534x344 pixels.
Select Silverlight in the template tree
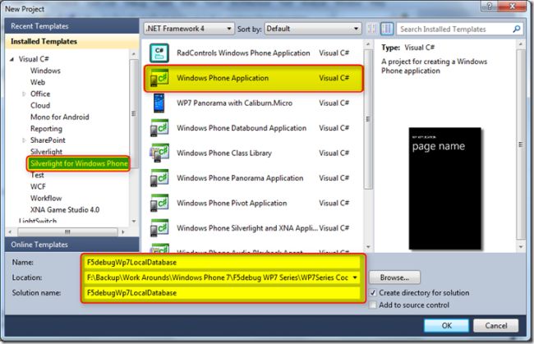[x=46, y=152]
